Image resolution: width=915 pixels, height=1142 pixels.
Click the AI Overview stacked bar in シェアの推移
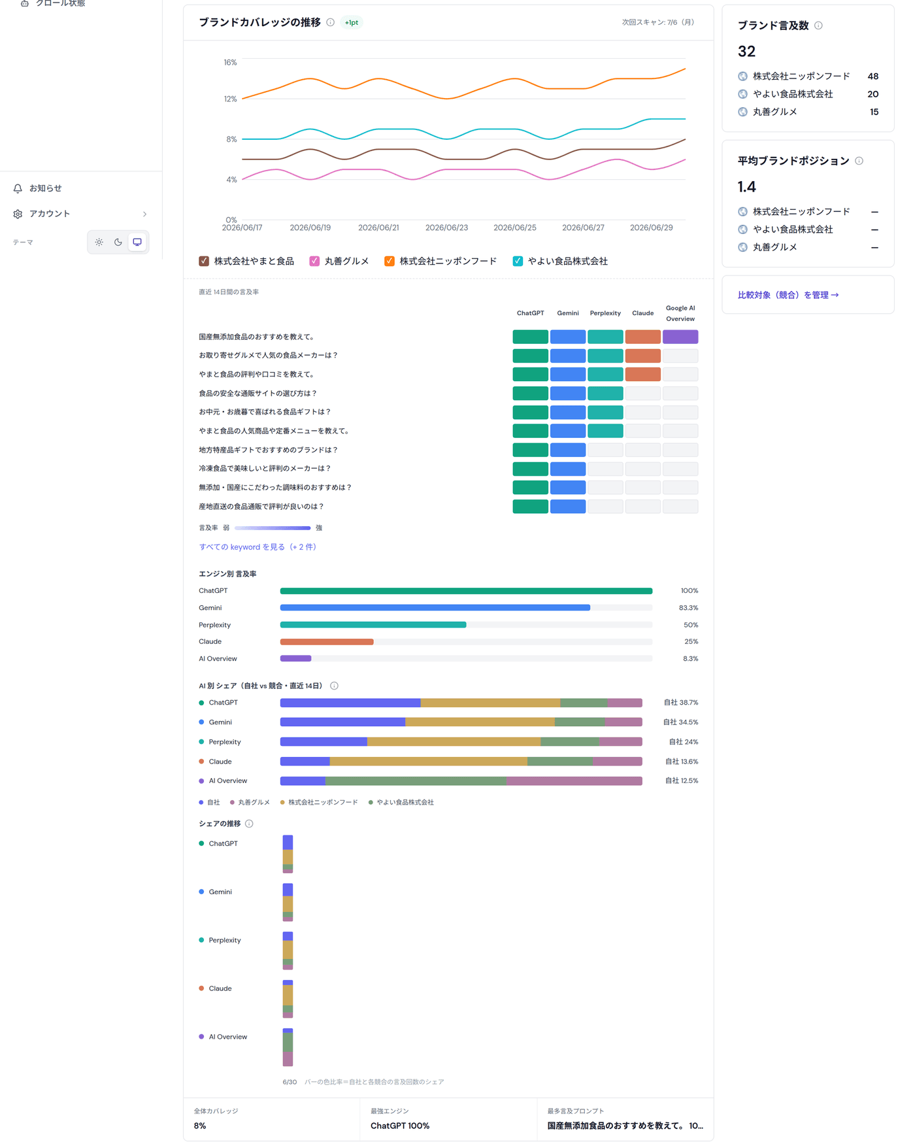pos(288,1048)
